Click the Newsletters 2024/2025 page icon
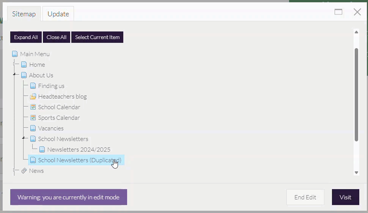This screenshot has height=213, width=368. click(42, 150)
